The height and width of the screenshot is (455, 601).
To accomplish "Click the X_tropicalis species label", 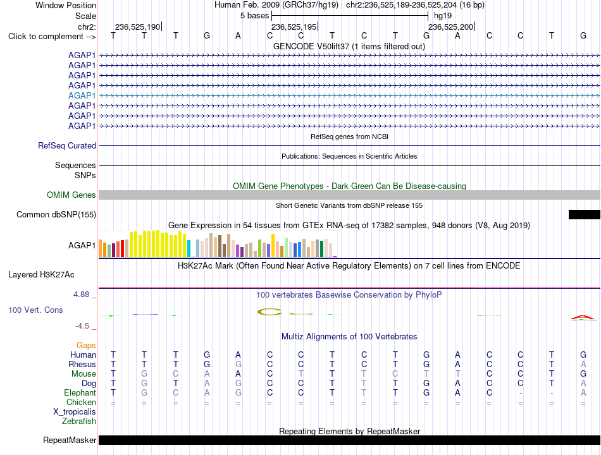I will tap(75, 412).
